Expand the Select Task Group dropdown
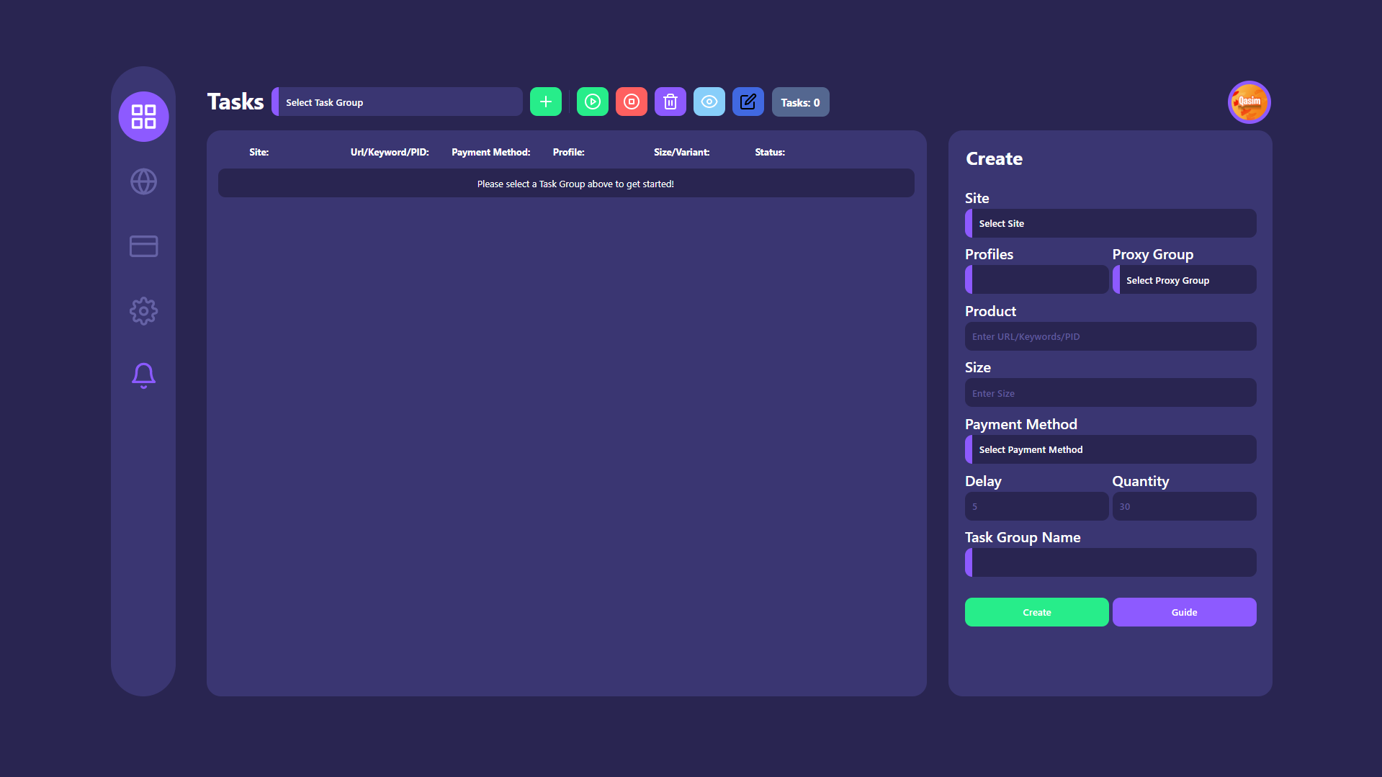The image size is (1382, 777). 398,102
